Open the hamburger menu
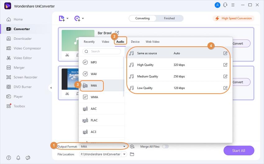 point(233,5)
